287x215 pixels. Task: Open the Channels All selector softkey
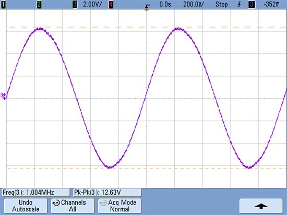[73, 206]
